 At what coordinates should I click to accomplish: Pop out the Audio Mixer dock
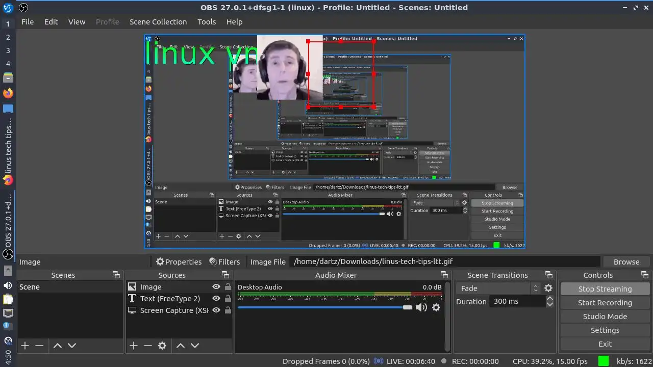pos(444,275)
